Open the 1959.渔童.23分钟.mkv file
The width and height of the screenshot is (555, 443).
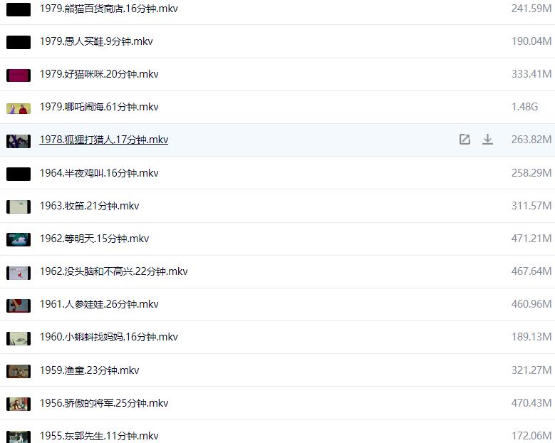[89, 370]
